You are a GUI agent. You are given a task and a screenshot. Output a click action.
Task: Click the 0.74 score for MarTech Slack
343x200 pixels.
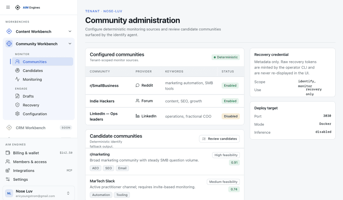[234, 189]
